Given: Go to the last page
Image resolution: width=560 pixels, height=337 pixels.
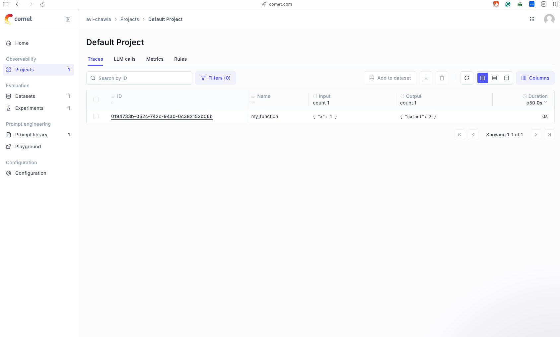Looking at the screenshot, I should coord(549,135).
